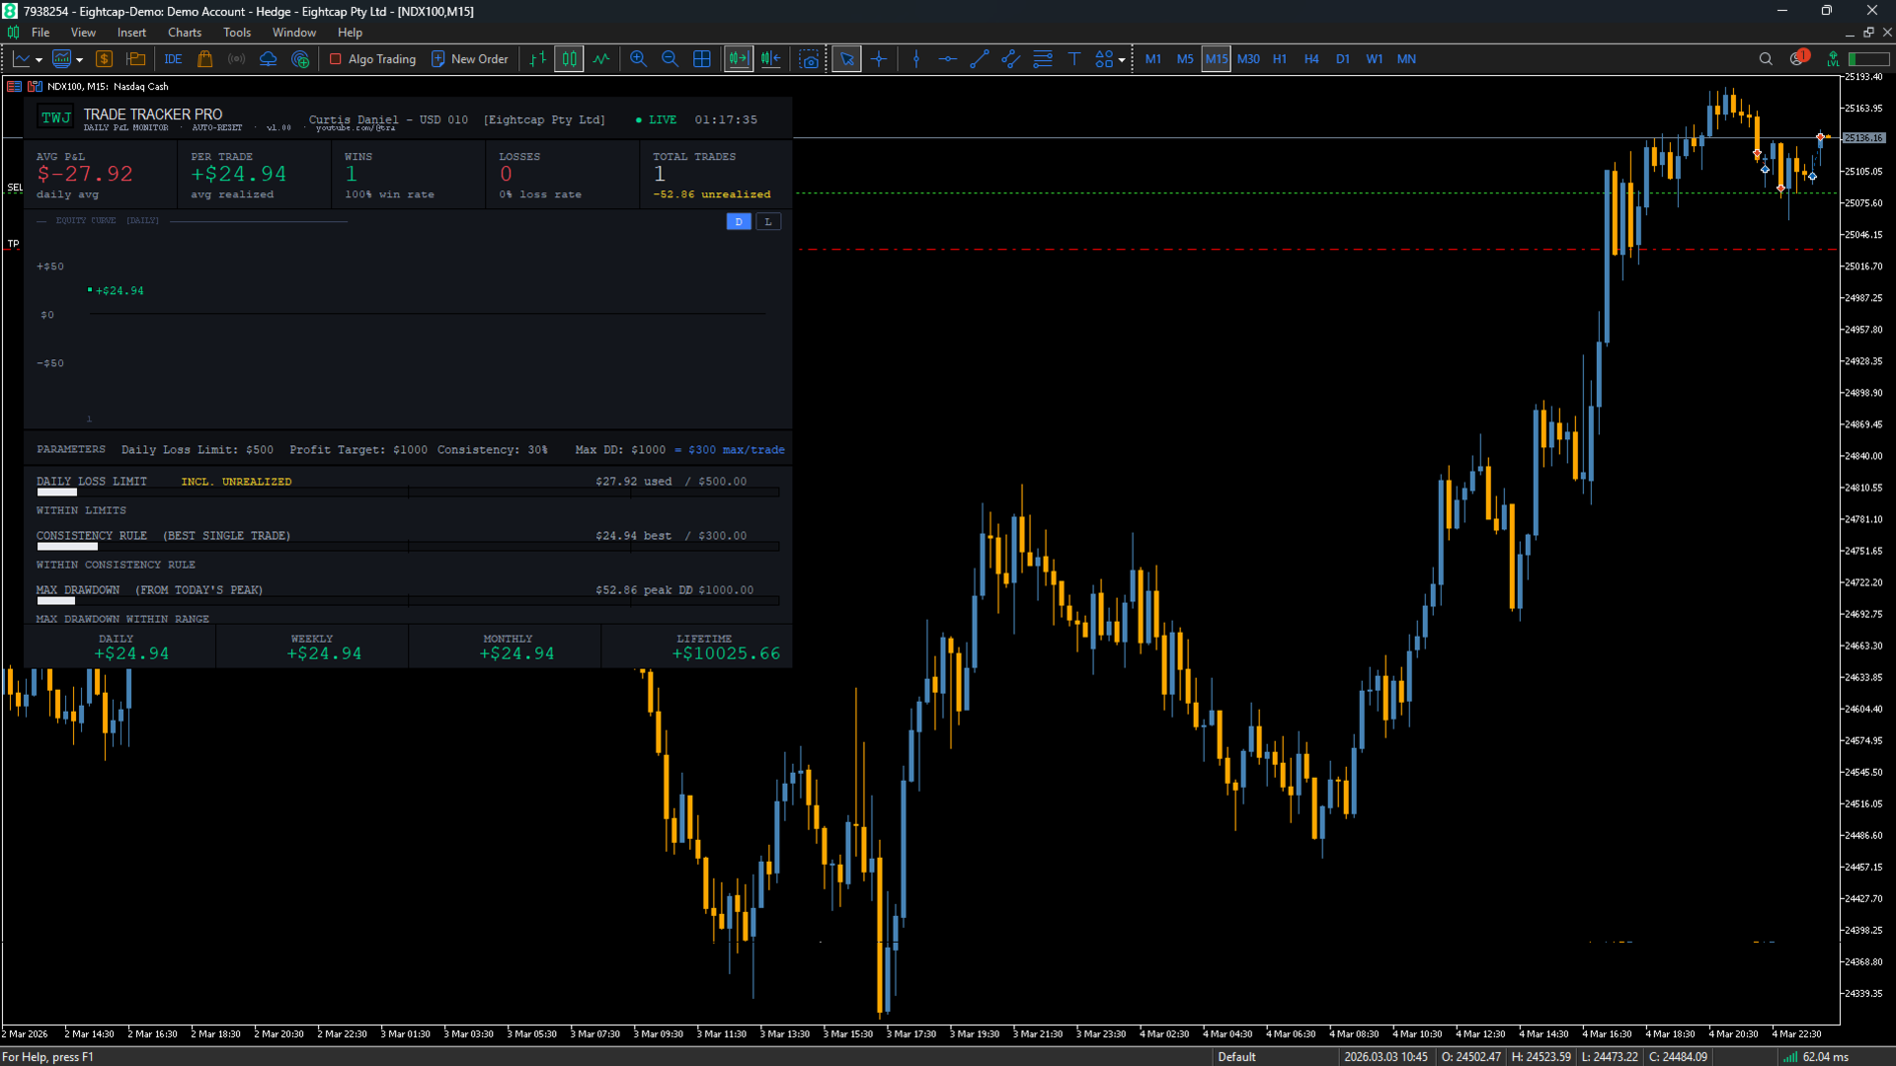
Task: Open the Market shopping bag icon
Action: click(x=205, y=59)
